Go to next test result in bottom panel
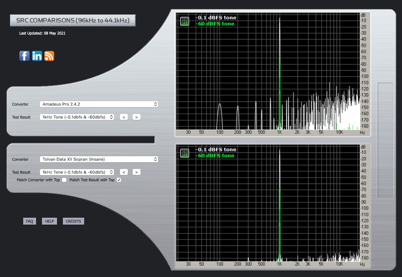Screen dimensions: 402x277 [136, 172]
